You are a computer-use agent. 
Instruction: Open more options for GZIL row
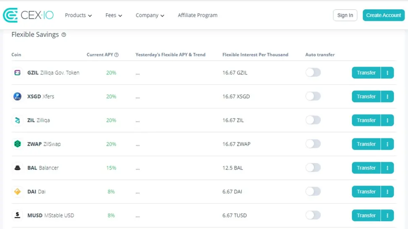[x=387, y=73]
